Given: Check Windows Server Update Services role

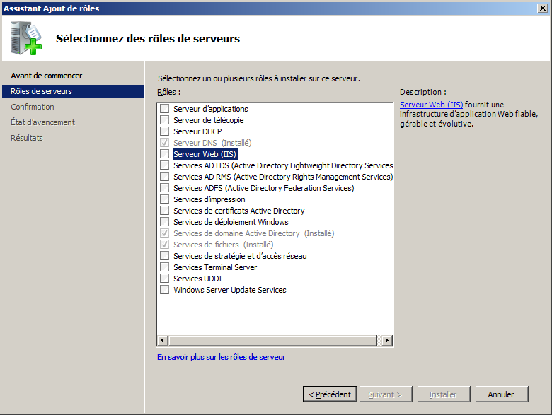Looking at the screenshot, I should coord(165,290).
